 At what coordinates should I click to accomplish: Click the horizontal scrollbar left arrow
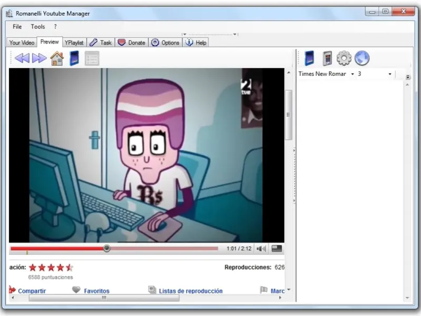(x=13, y=298)
